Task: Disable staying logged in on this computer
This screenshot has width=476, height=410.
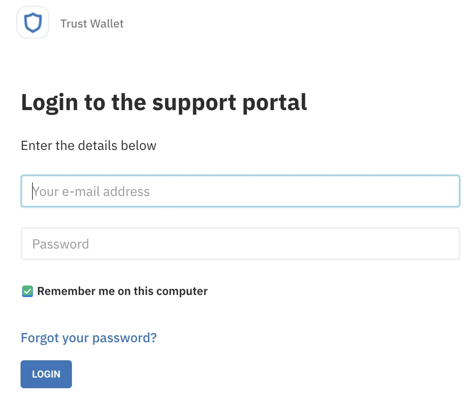Action: pos(27,291)
